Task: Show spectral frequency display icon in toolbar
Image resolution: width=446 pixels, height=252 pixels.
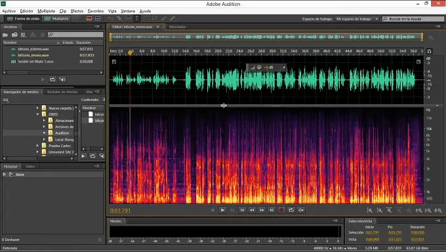Action: click(89, 18)
